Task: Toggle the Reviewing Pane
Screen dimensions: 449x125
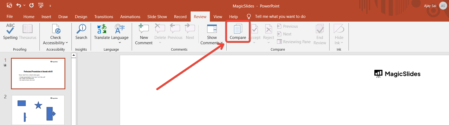Action: pyautogui.click(x=294, y=42)
